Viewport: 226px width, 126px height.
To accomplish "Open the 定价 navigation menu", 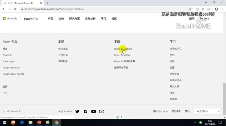I will 61,19.
